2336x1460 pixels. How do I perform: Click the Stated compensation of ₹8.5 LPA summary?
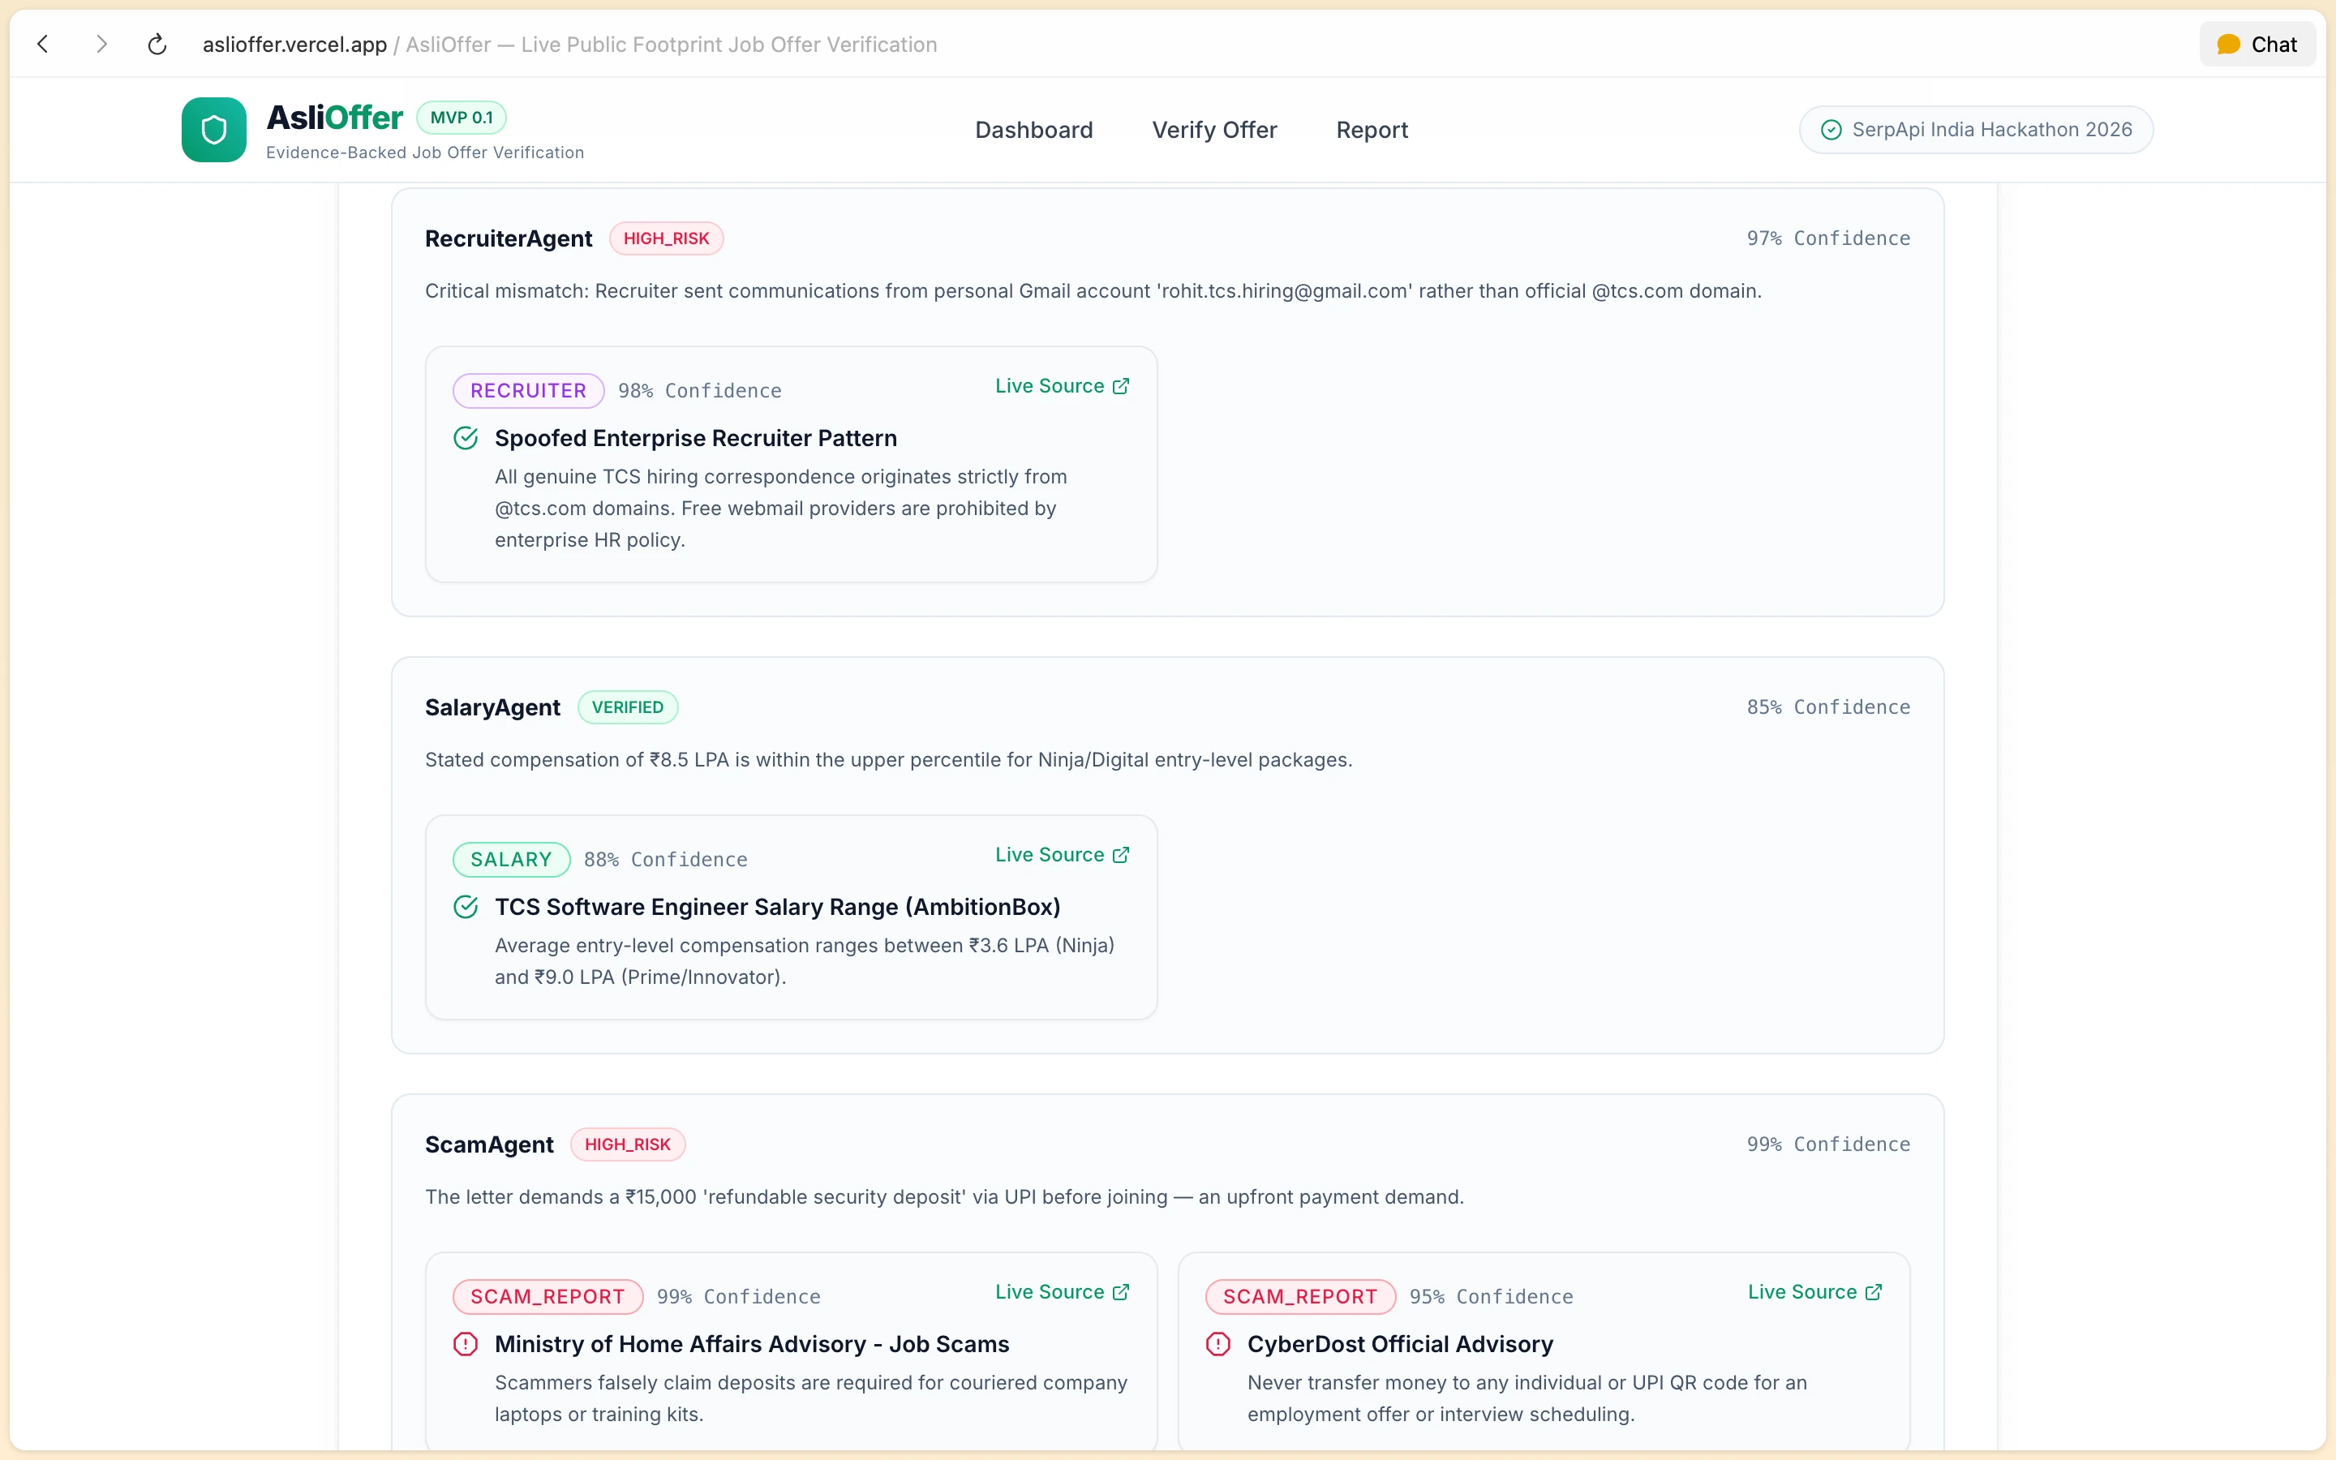(x=888, y=761)
